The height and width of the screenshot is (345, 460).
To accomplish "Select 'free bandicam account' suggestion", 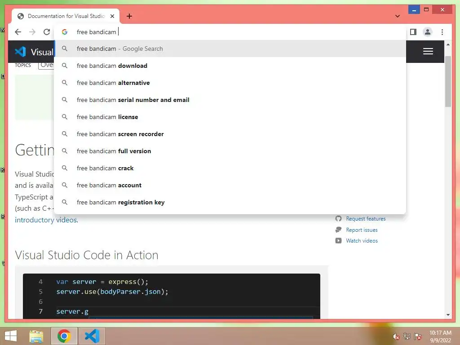I will [230, 185].
